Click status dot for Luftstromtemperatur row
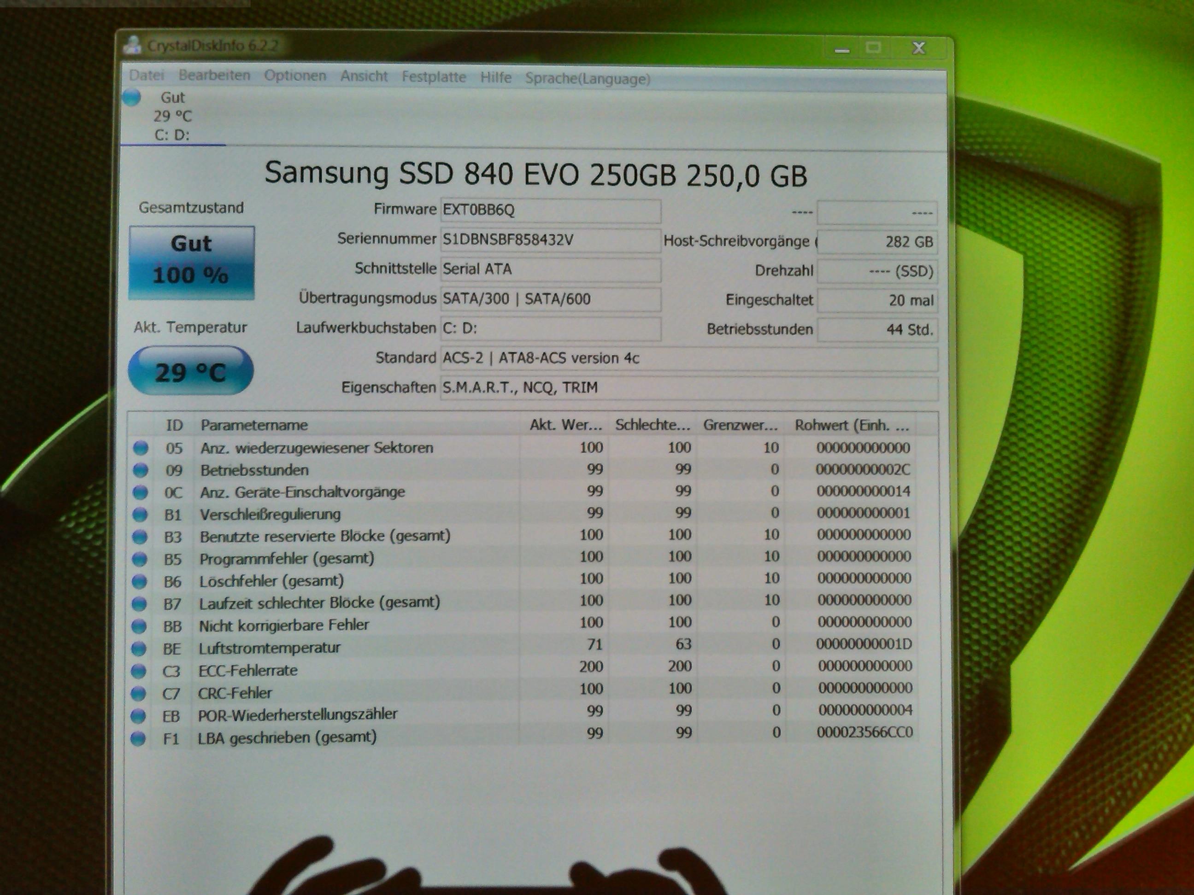Screen dimensions: 1194x895 pos(139,648)
